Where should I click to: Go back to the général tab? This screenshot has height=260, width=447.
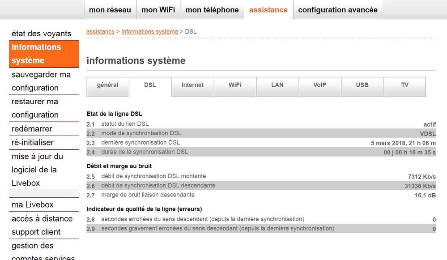[x=107, y=85]
